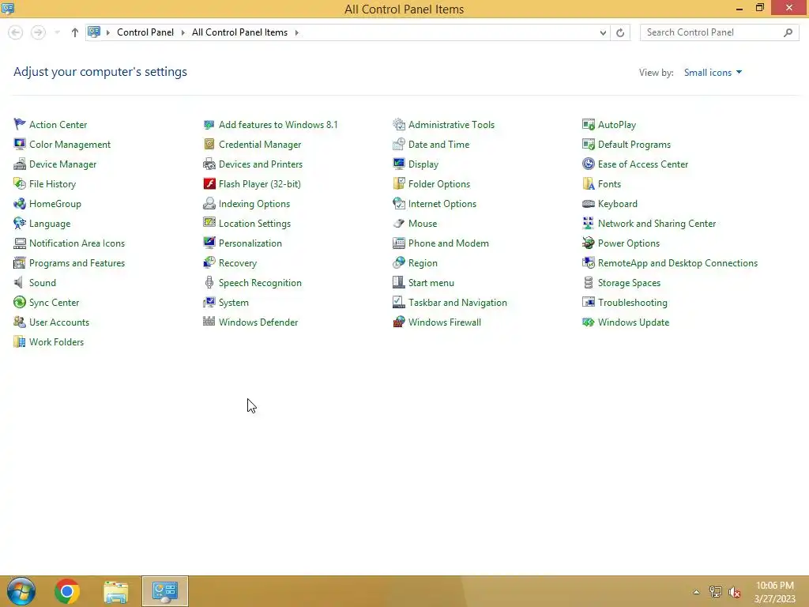Open the Notification Area Icons link
809x607 pixels.
[77, 243]
